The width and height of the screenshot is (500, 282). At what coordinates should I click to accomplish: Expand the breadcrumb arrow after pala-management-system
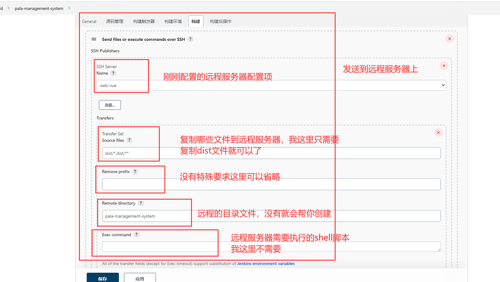coord(69,8)
